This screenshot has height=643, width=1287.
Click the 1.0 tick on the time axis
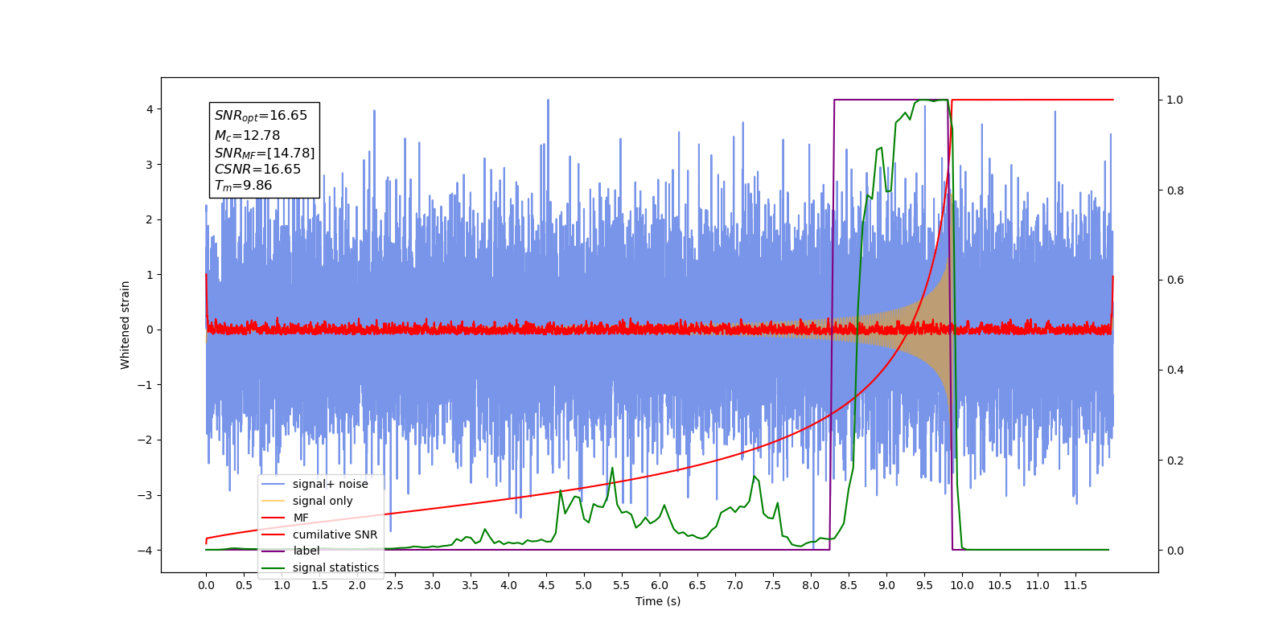(x=282, y=585)
